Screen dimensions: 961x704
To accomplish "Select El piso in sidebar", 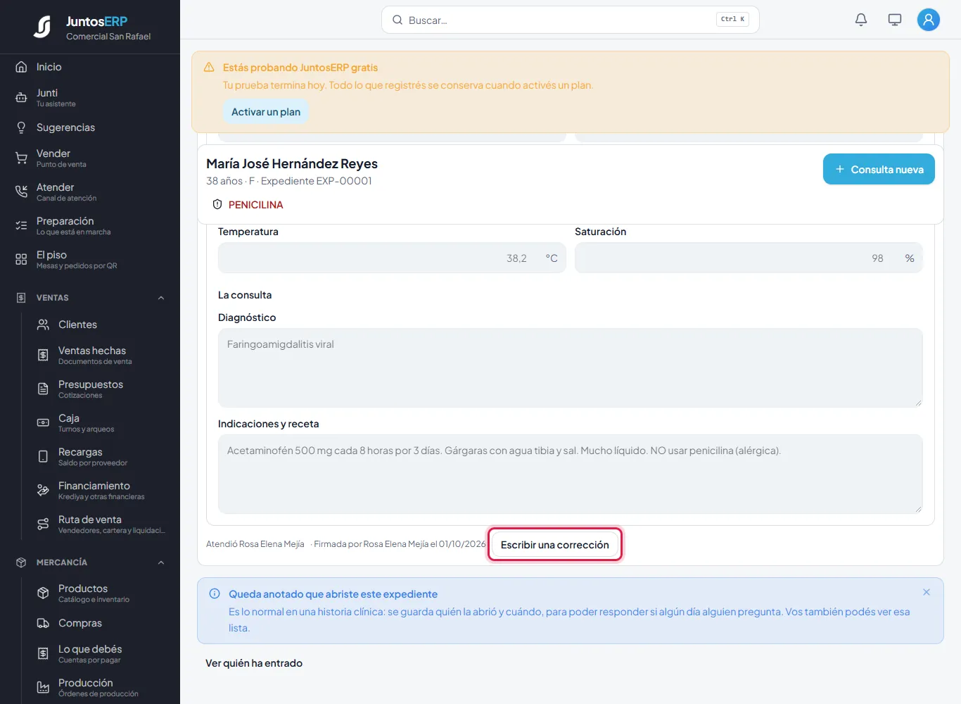I will point(90,259).
